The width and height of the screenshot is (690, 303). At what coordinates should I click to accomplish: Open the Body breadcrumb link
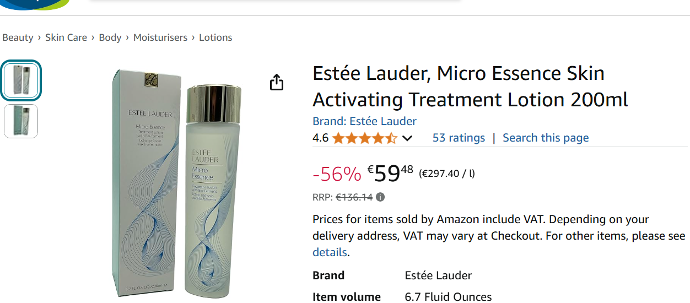[110, 37]
